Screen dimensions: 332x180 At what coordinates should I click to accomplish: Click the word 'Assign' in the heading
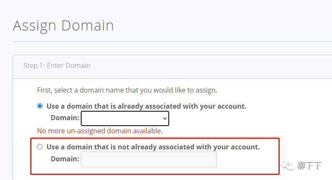click(35, 25)
